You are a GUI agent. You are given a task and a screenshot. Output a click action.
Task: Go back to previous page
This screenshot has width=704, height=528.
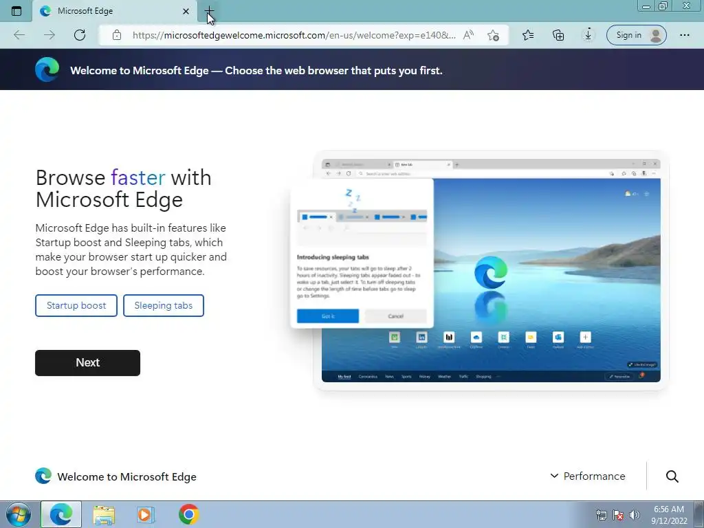pyautogui.click(x=19, y=35)
